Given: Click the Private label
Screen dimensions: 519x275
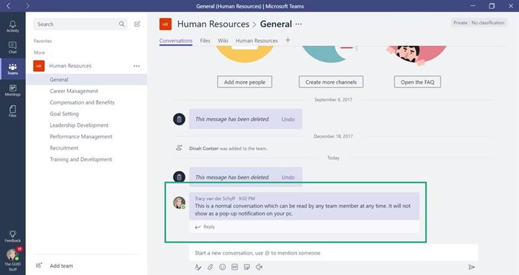Looking at the screenshot, I should [460, 23].
